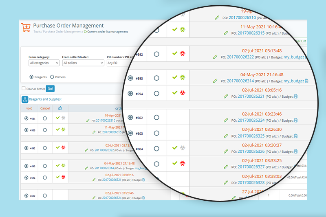Click magnified green biohazard icon in #593 row

[183, 77]
